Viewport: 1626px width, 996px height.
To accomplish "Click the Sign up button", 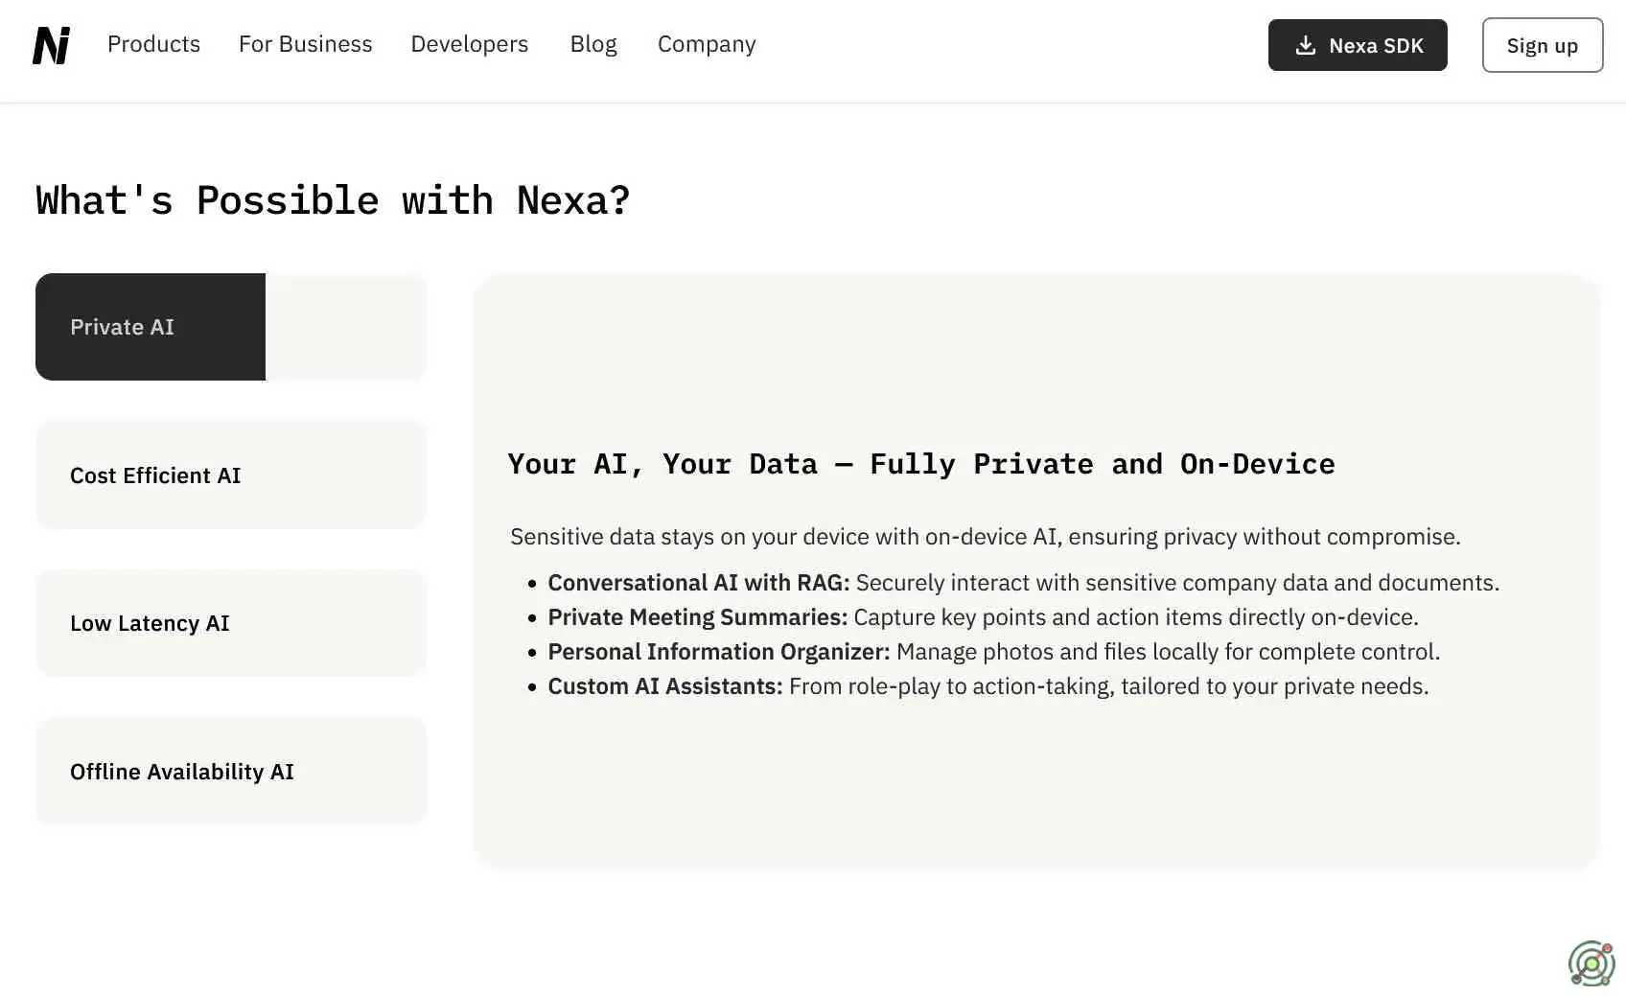I will [x=1542, y=45].
